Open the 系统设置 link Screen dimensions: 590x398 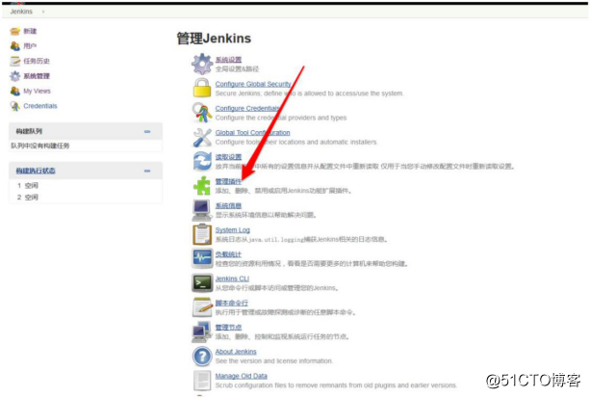point(228,60)
